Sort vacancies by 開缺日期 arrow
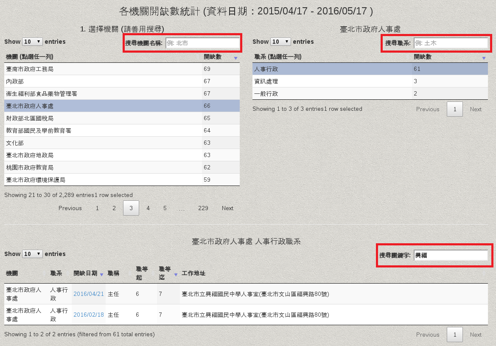 102,275
